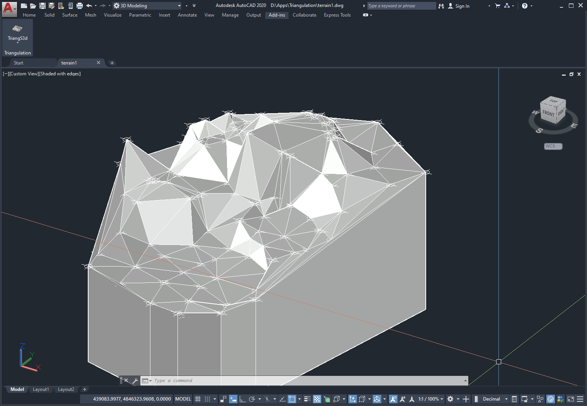Click the Clean Screen icon in status bar
This screenshot has width=587, height=406.
571,399
